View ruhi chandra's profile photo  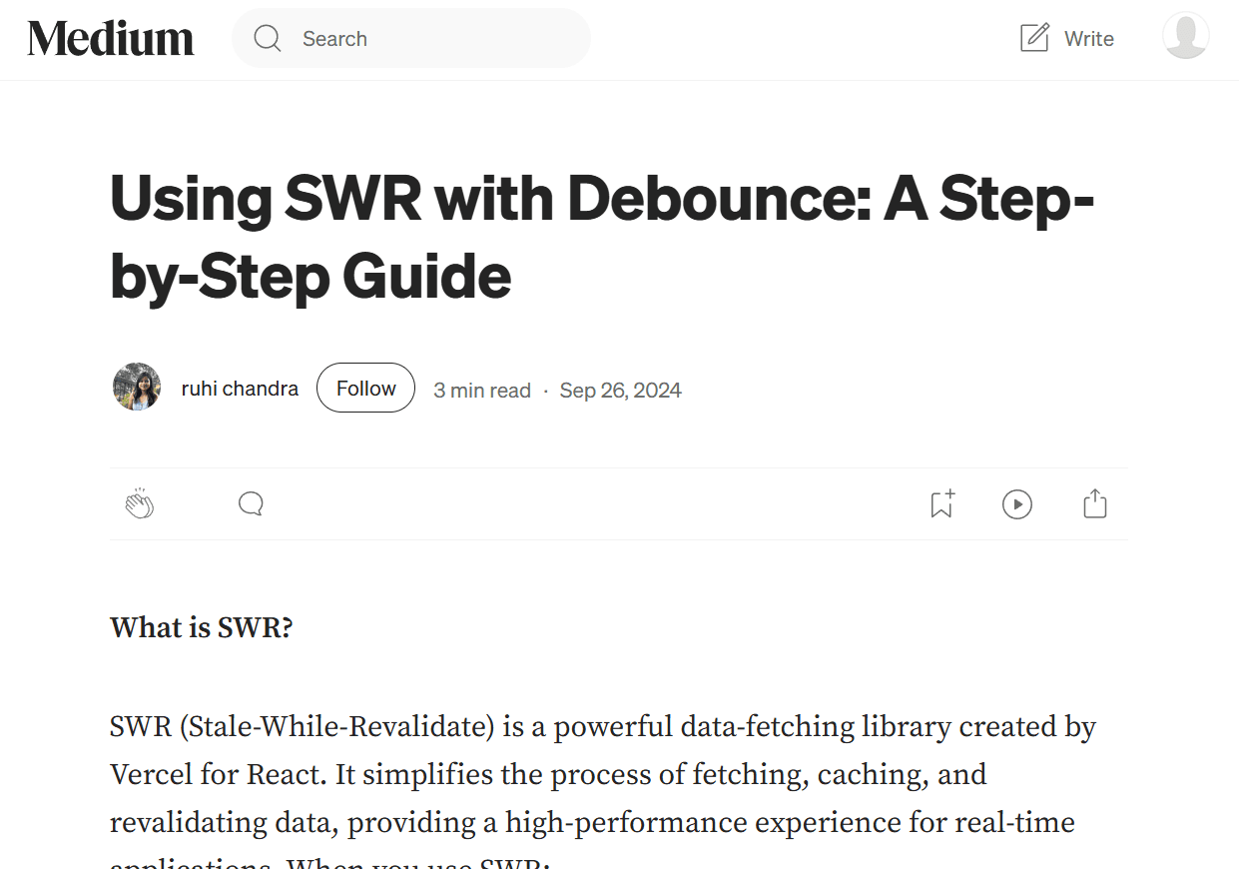pyautogui.click(x=137, y=388)
